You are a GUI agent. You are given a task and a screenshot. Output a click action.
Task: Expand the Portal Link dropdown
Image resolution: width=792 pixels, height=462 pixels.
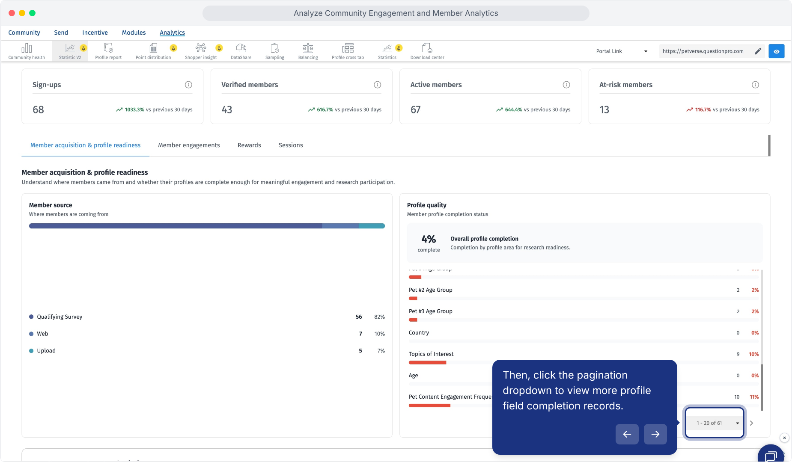coord(622,51)
